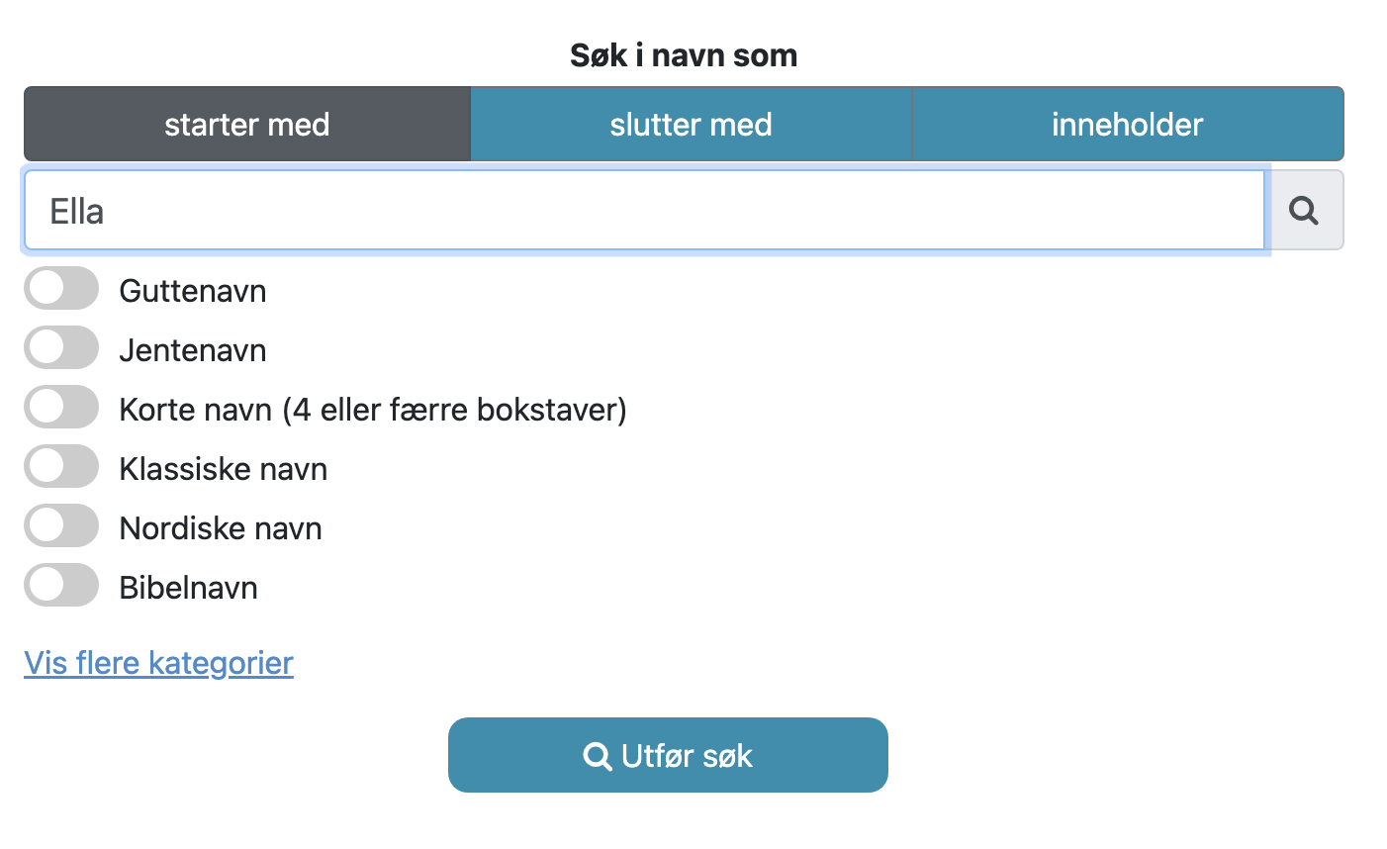Choose the "inneholder" search mode tab

(1128, 124)
